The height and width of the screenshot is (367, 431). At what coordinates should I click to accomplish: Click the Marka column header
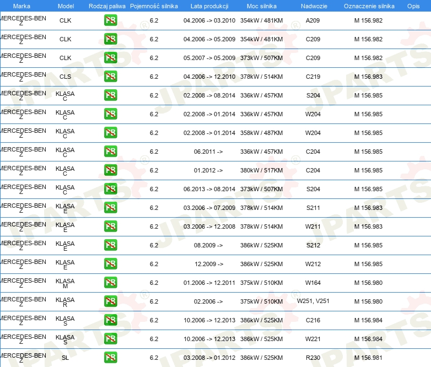(x=21, y=6)
